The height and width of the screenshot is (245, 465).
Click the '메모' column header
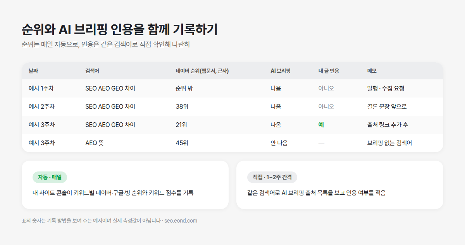click(372, 71)
